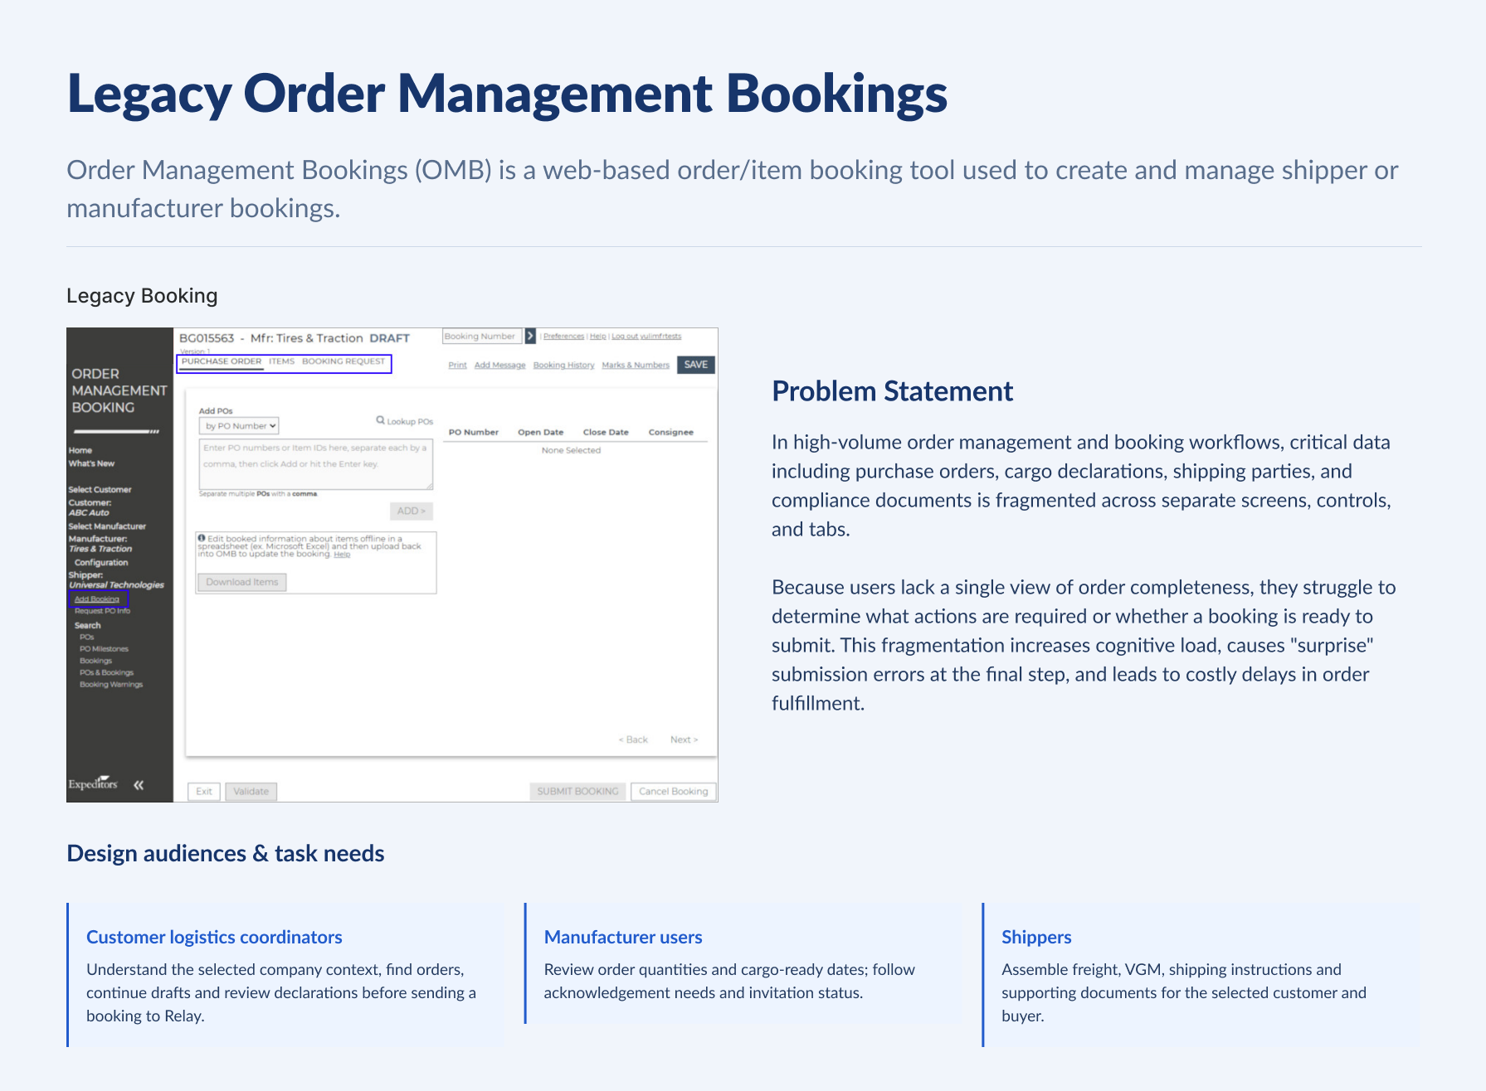Image resolution: width=1486 pixels, height=1091 pixels.
Task: Click Help link in the spreadsheet info box
Action: (x=342, y=555)
